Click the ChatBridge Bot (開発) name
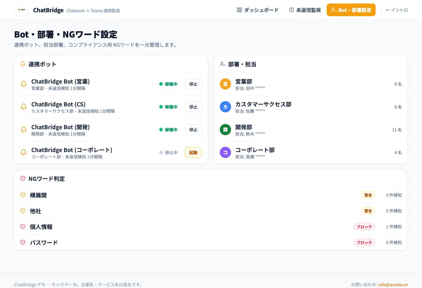 point(60,127)
